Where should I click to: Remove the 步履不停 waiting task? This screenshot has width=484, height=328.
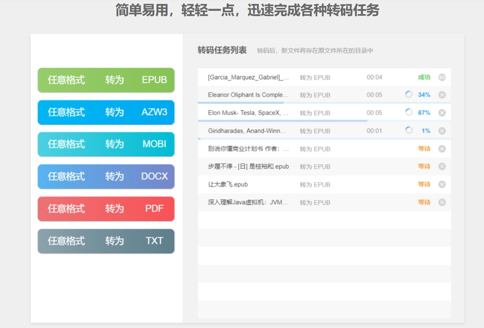(442, 166)
